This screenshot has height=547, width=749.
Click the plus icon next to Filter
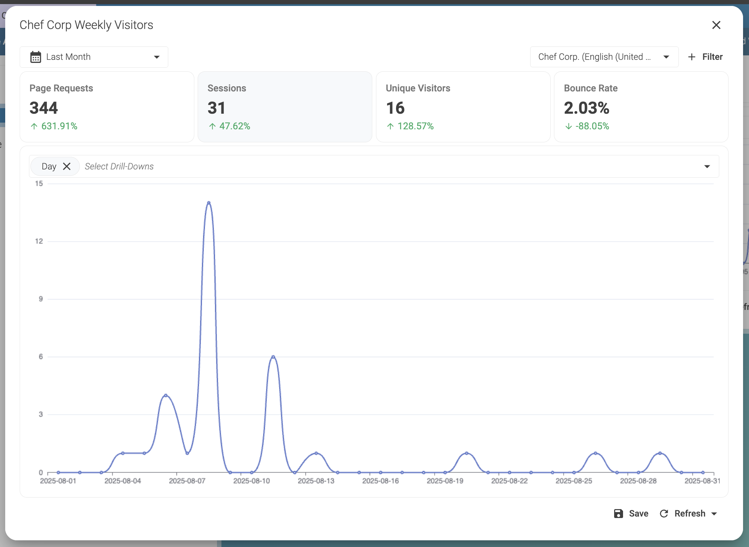pos(691,57)
